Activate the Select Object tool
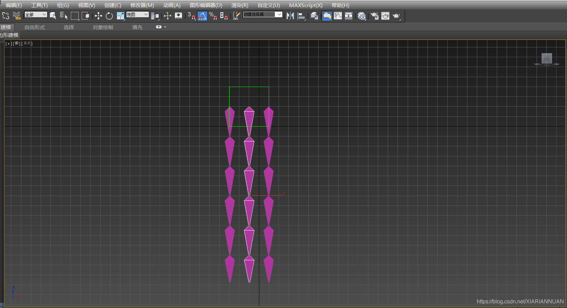This screenshot has height=308, width=567. point(53,16)
